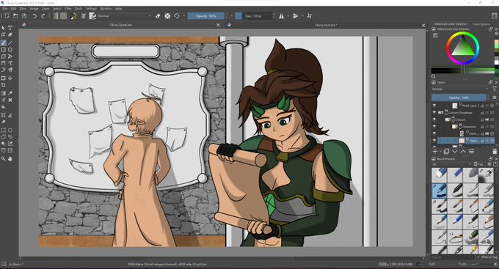499x269 pixels.
Task: Toggle eraser mode
Action: (x=158, y=16)
